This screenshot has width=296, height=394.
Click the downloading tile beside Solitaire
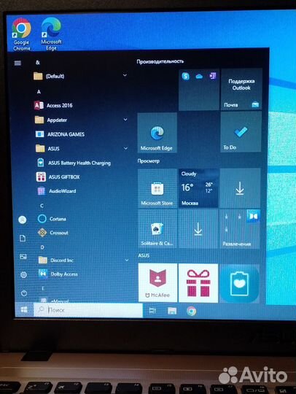coord(198,229)
